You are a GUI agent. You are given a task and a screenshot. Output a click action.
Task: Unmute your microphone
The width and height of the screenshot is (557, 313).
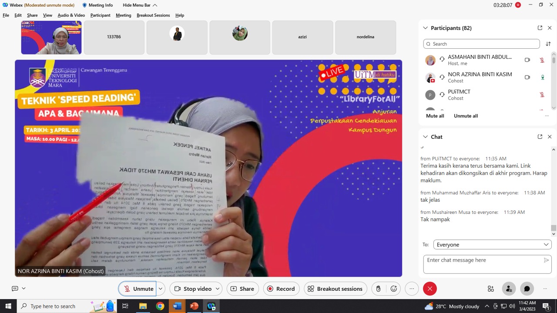coord(138,289)
